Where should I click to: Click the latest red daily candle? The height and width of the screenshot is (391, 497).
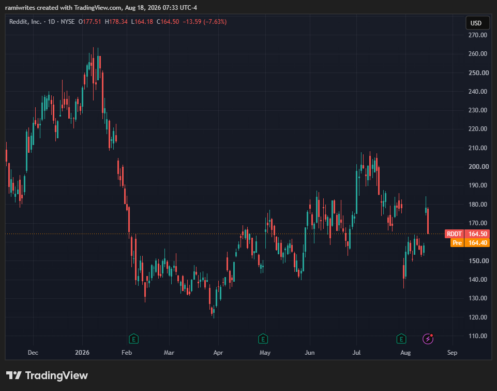pos(428,221)
